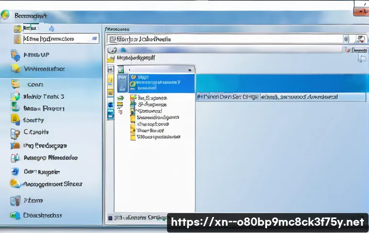The width and height of the screenshot is (369, 233).
Task: Open the "Saoan Papert" sidebar entry
Action: [x=44, y=109]
